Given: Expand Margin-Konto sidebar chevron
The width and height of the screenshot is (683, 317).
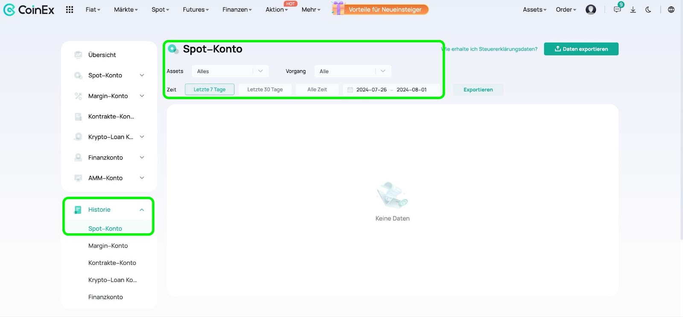Looking at the screenshot, I should (142, 96).
